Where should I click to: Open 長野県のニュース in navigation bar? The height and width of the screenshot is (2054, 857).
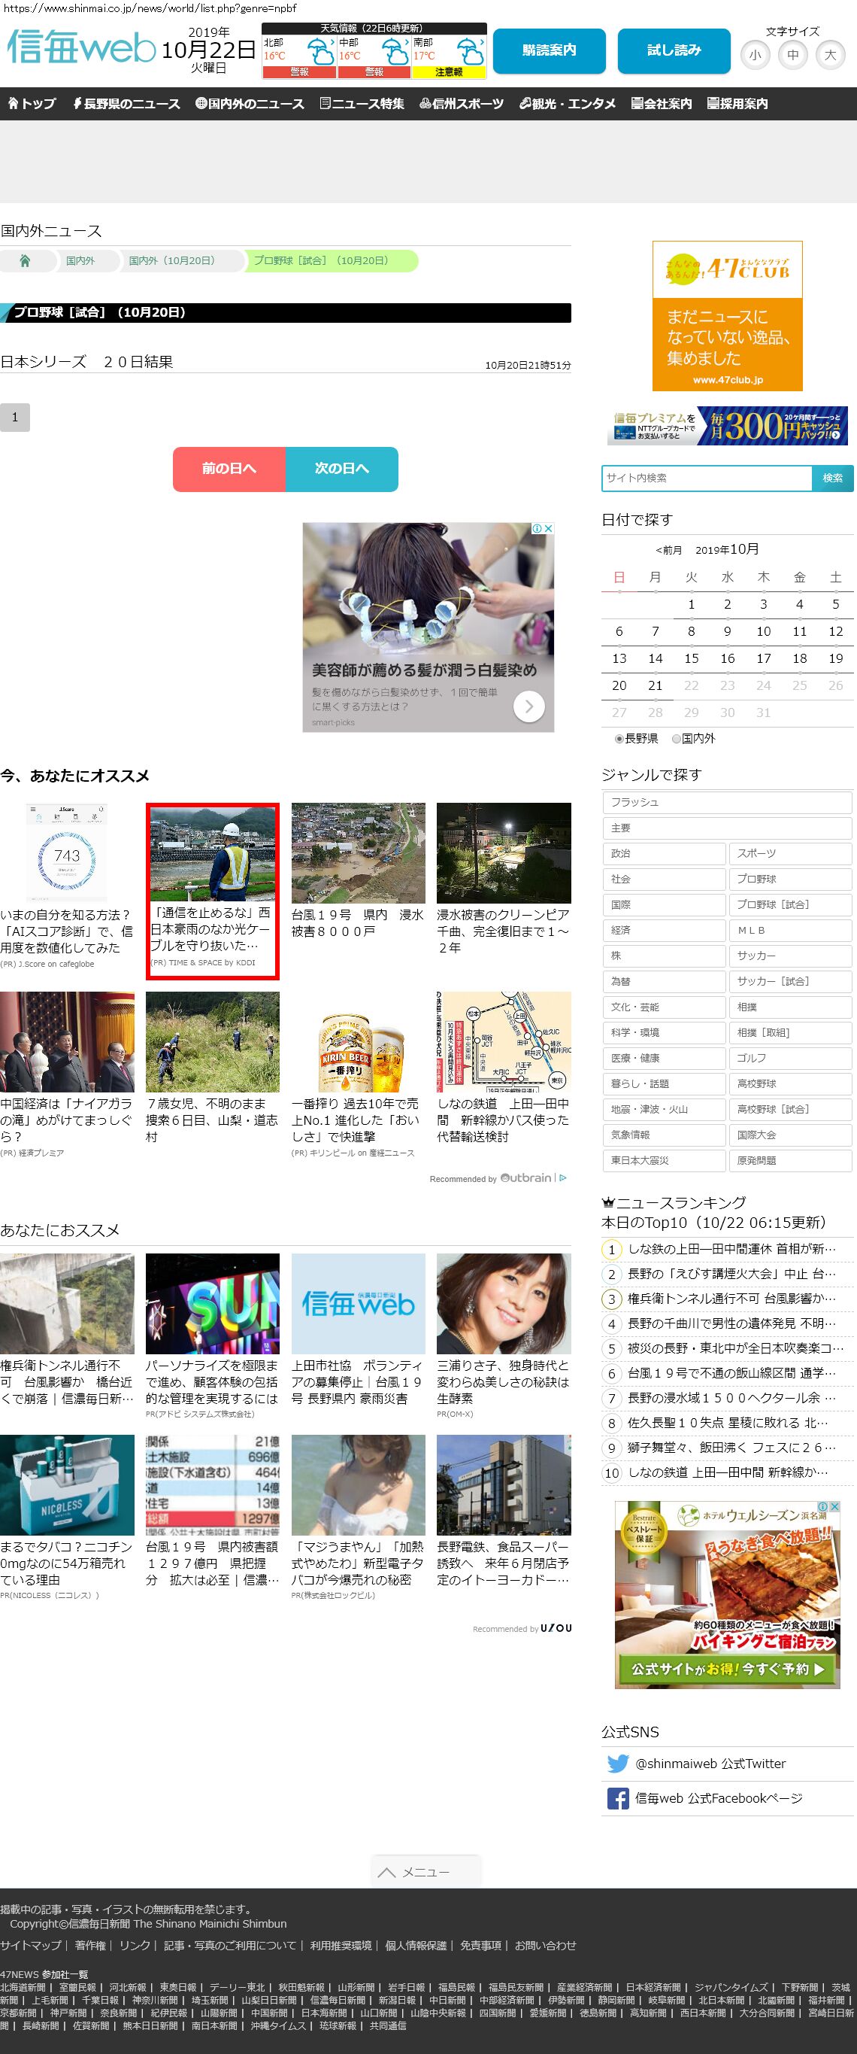pyautogui.click(x=126, y=104)
